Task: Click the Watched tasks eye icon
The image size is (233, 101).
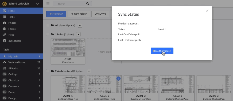Action: 5,62
